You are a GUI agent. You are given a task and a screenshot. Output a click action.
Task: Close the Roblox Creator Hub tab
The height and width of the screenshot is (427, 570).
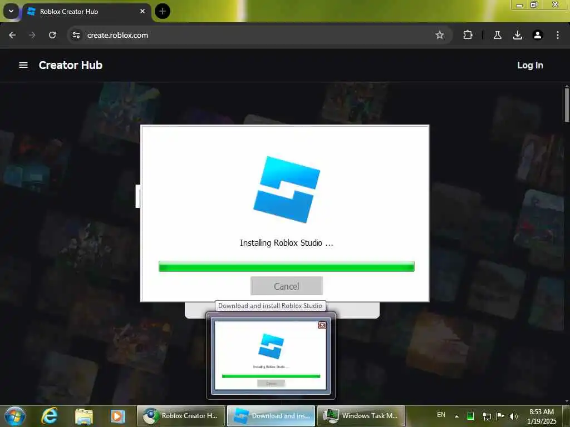142,11
